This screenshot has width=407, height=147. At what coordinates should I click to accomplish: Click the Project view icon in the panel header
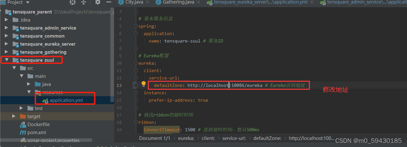pyautogui.click(x=3, y=2)
